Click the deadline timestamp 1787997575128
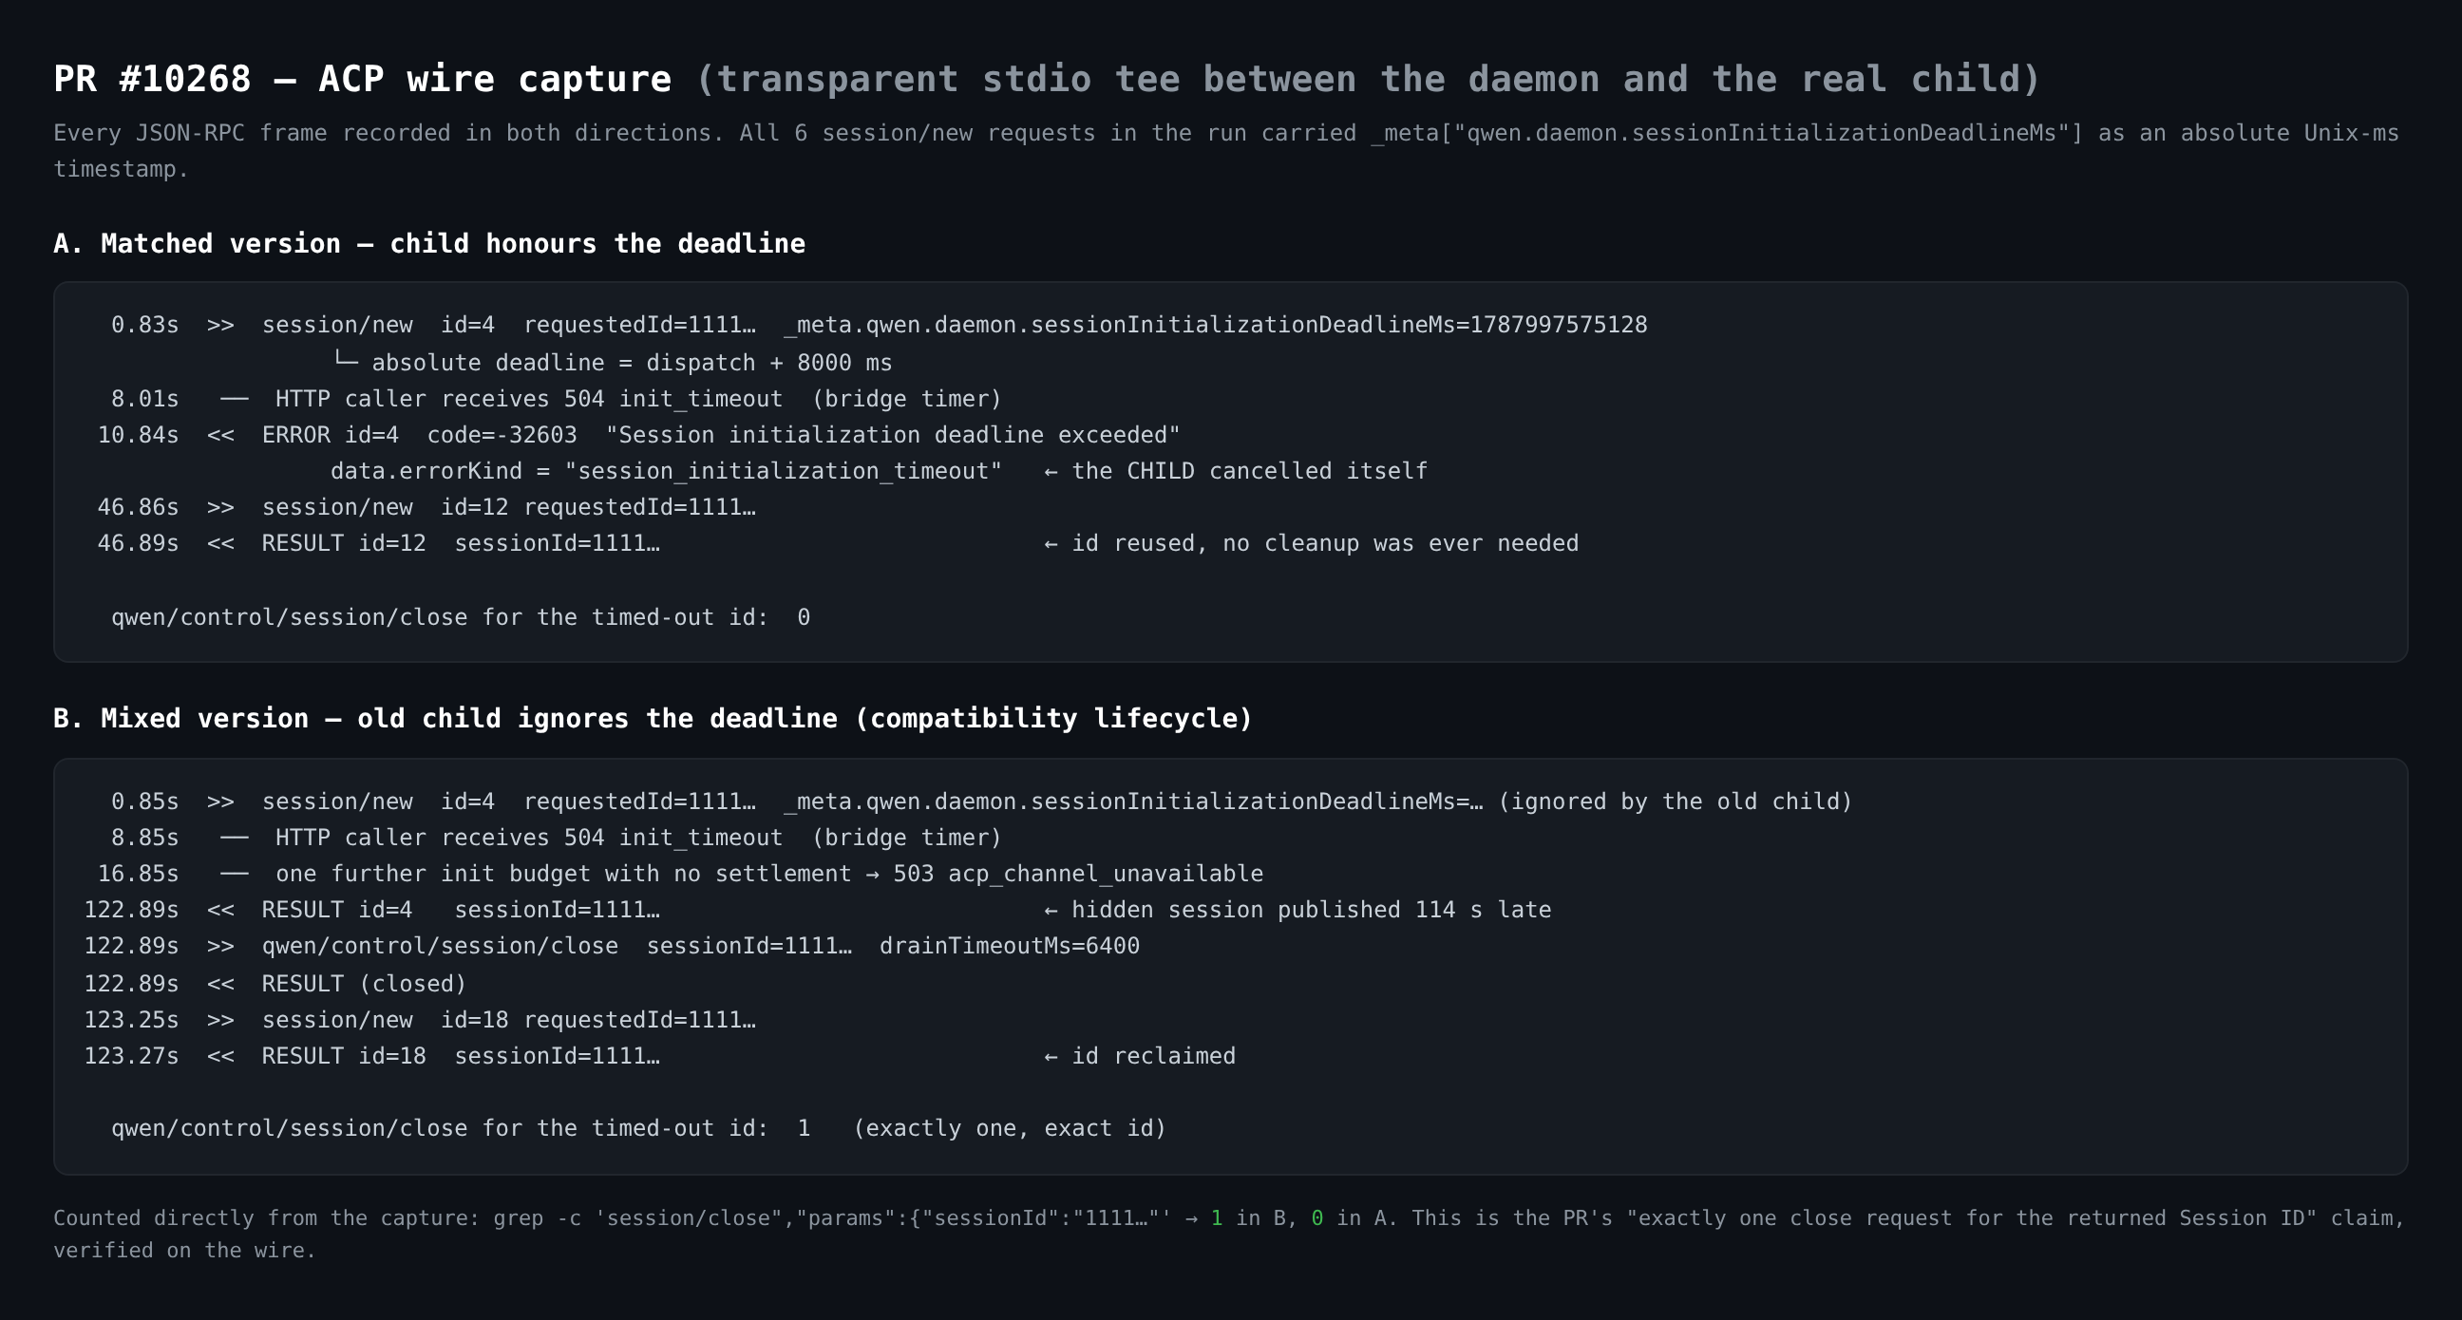Viewport: 2462px width, 1320px height. (1558, 325)
